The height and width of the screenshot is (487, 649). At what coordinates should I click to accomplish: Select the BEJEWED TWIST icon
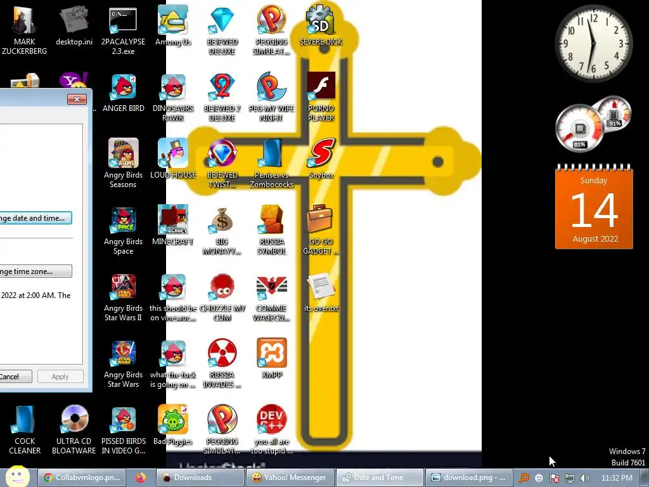222,163
